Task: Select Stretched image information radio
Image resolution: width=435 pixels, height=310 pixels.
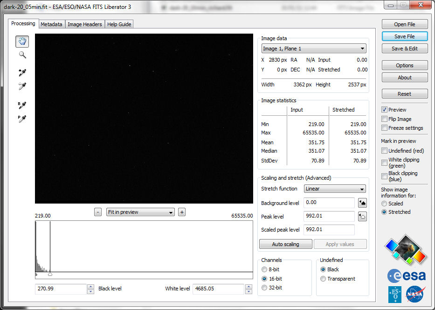Action: point(384,212)
